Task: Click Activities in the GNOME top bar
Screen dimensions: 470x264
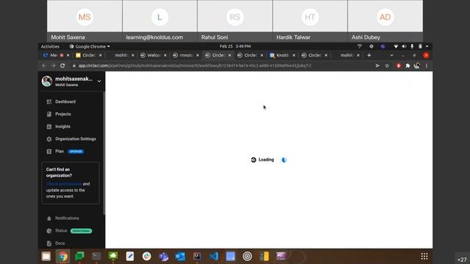Action: [50, 46]
